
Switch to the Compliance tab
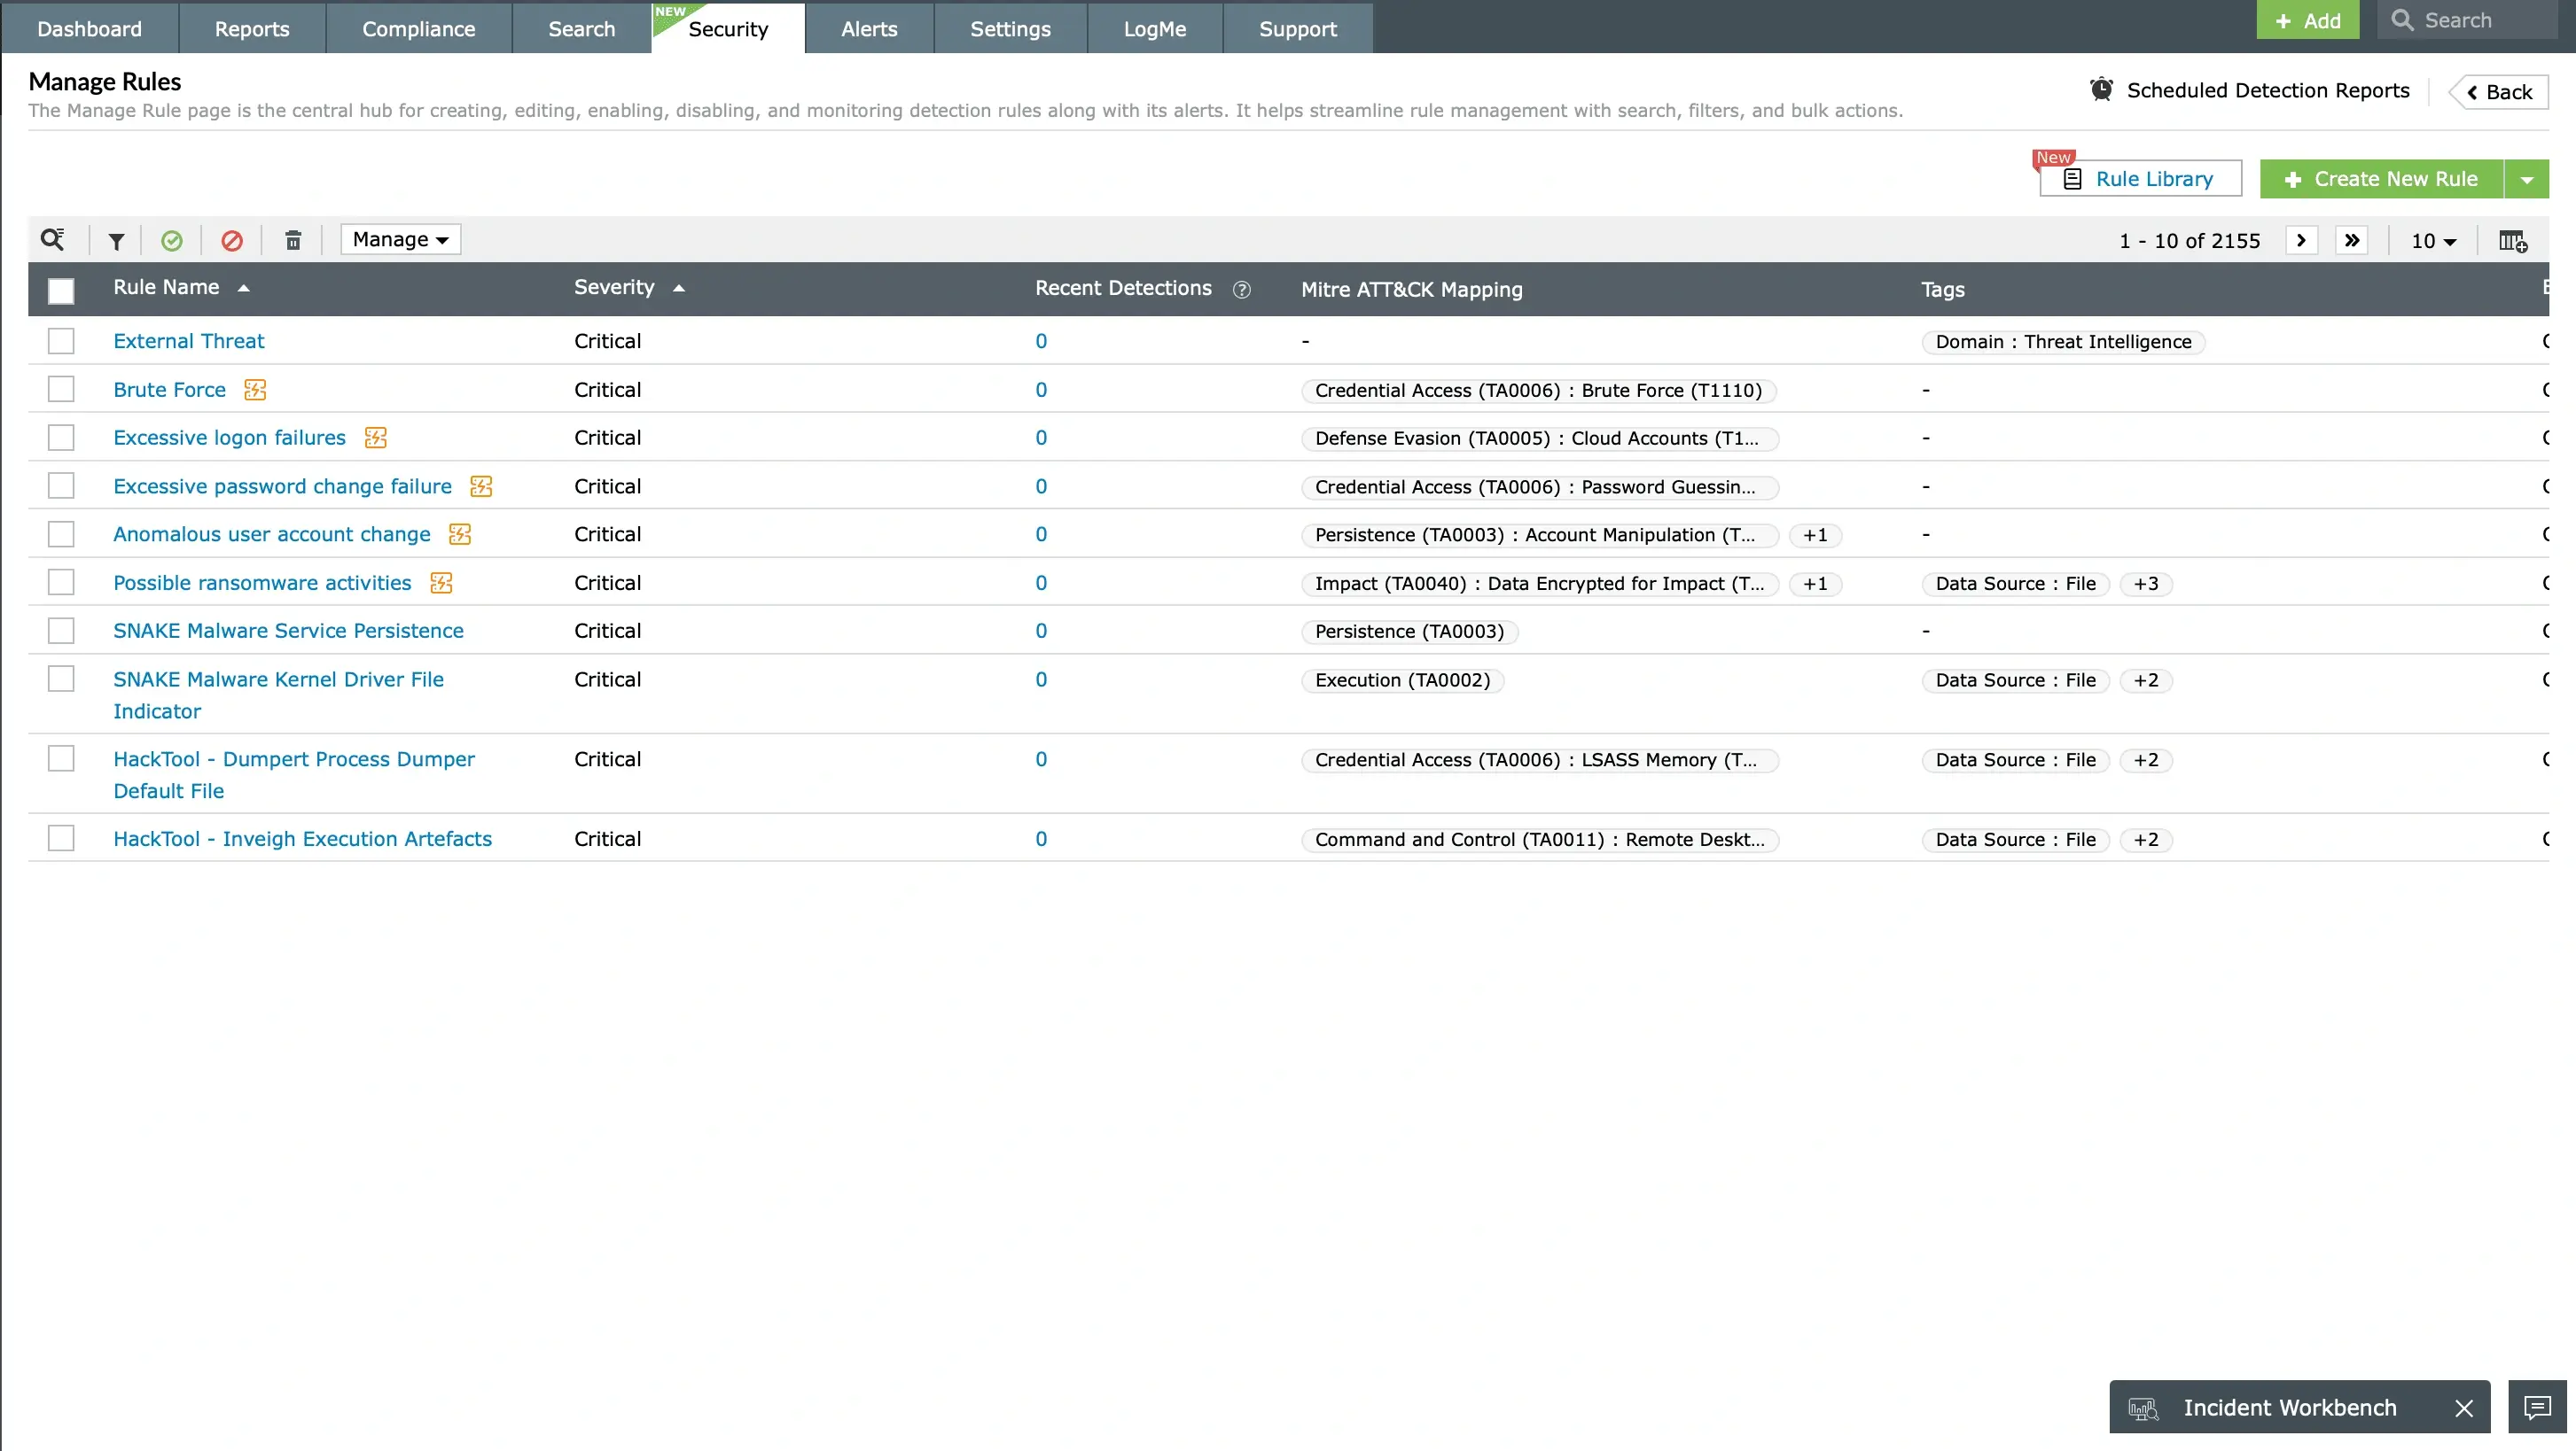[418, 29]
